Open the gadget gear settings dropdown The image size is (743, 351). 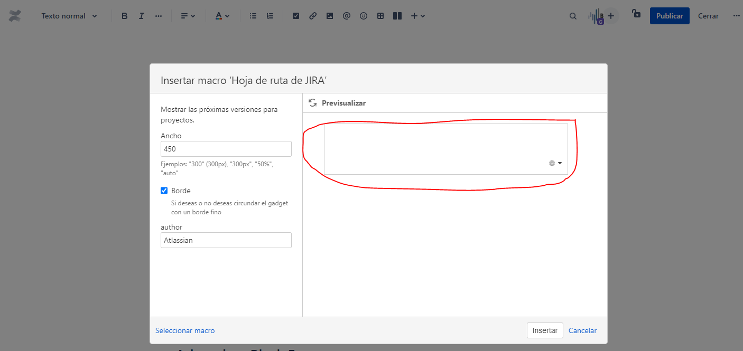tap(555, 163)
